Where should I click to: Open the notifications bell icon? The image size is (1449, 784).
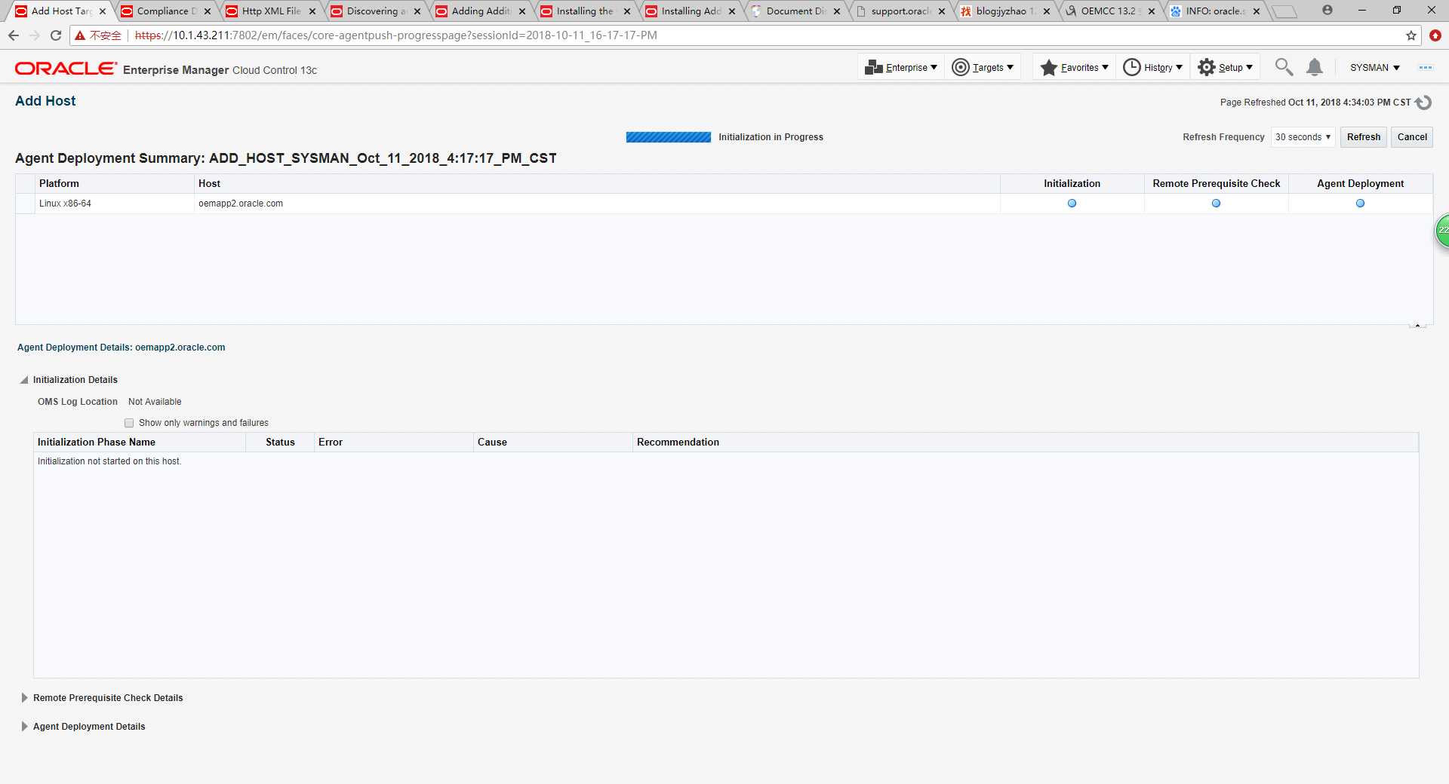click(1315, 68)
